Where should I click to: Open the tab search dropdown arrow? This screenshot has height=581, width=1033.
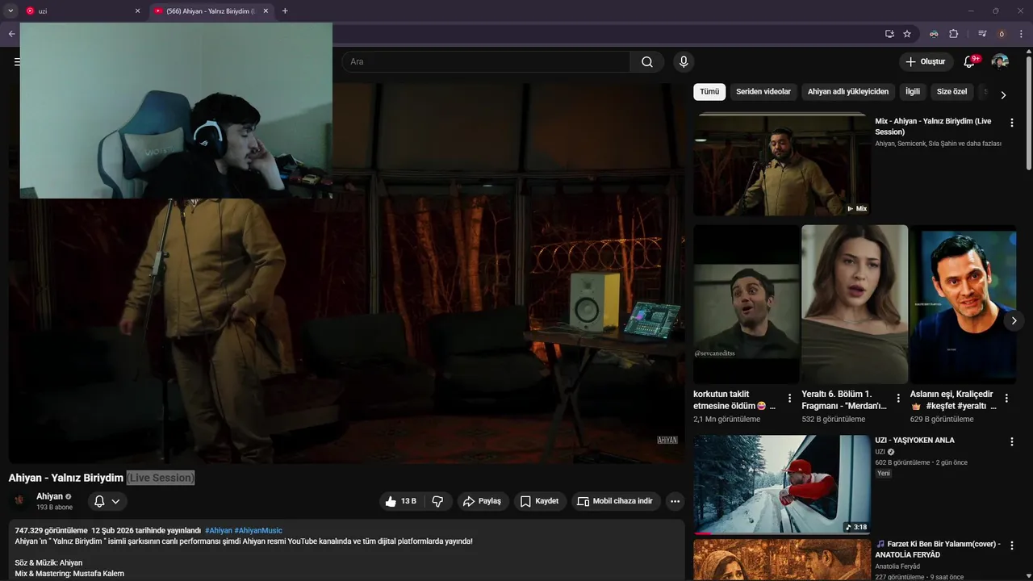click(10, 11)
